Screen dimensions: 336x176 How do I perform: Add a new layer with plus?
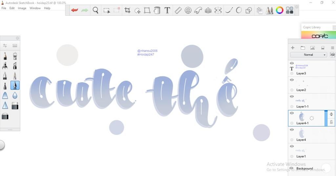293,48
